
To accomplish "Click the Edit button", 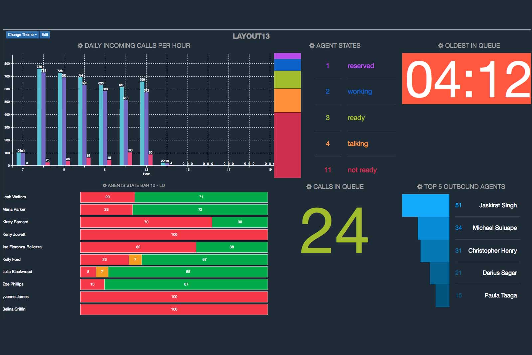I will point(45,35).
